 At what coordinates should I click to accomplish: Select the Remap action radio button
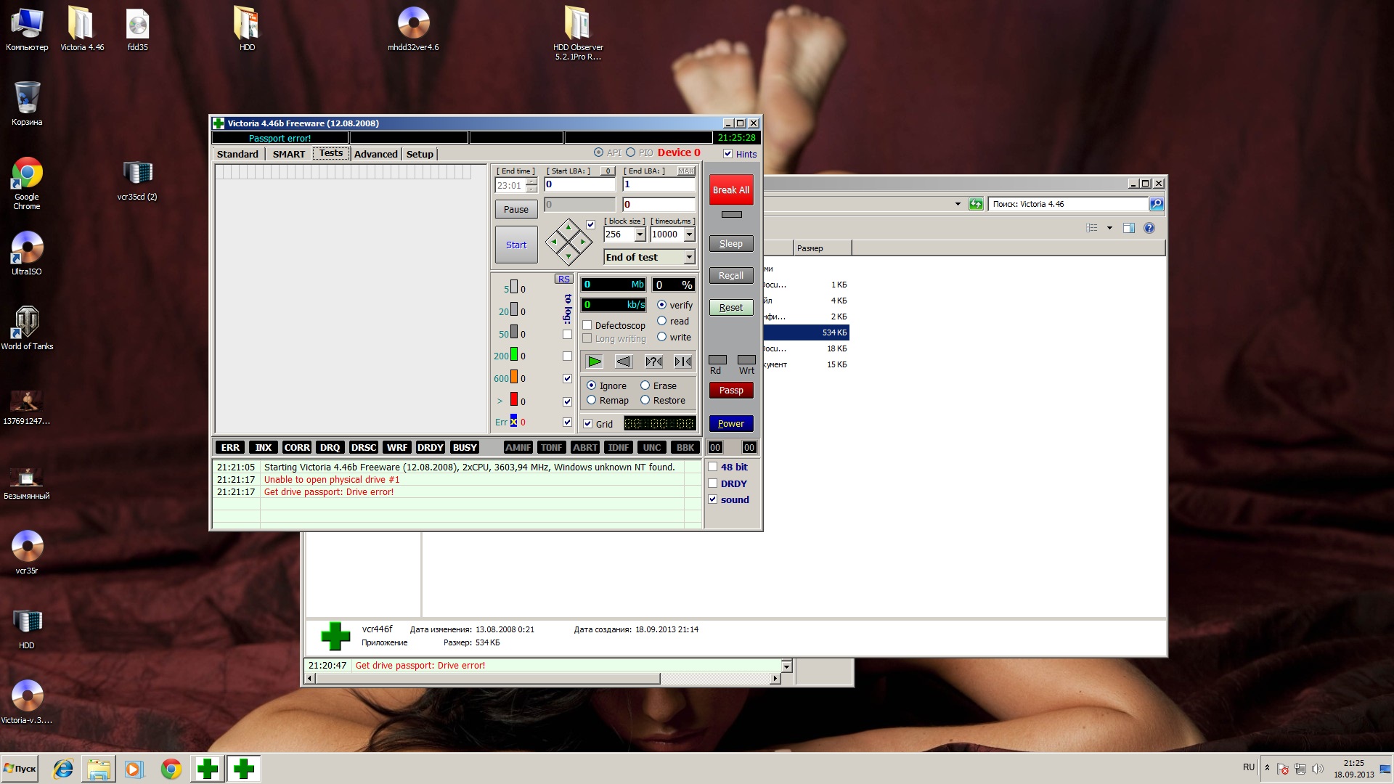click(591, 400)
